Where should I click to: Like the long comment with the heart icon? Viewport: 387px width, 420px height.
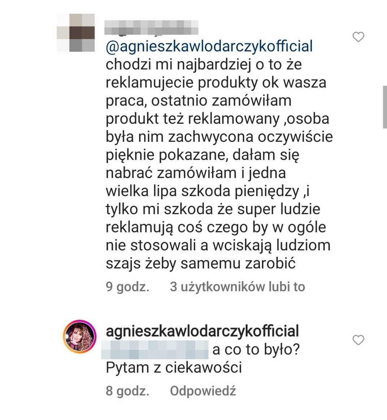pyautogui.click(x=358, y=37)
